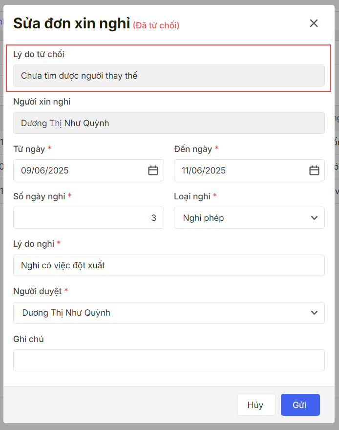
Task: Open the Từ ngày calendar picker icon
Action: 153,171
